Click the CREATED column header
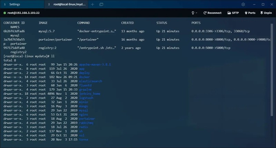The height and width of the screenshot is (148, 276). point(127,23)
